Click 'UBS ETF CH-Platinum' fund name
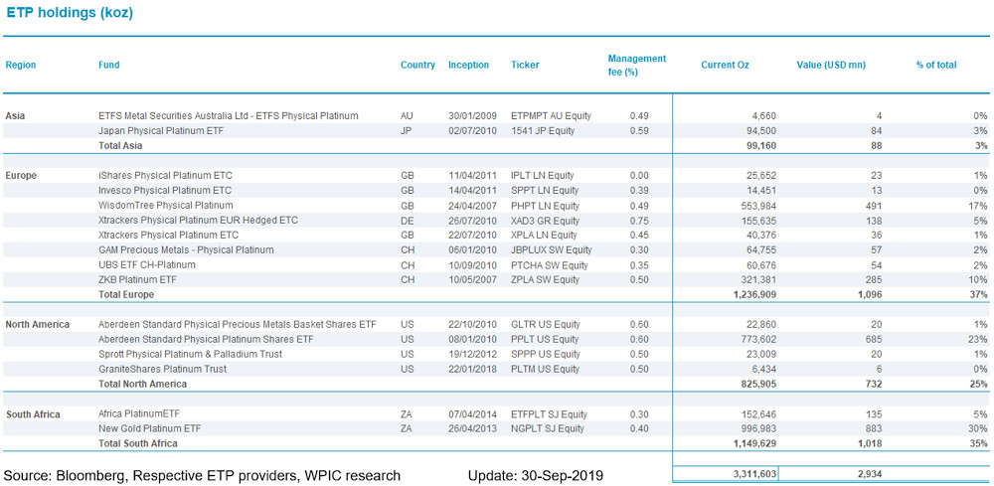The image size is (994, 486). point(146,264)
